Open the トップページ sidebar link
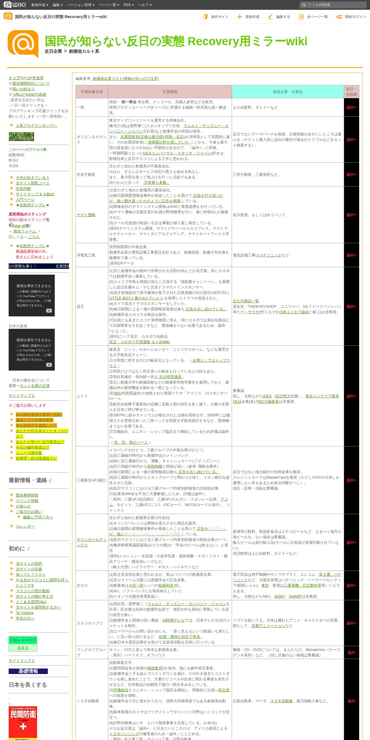This screenshot has width=370, height=740. pos(20,78)
